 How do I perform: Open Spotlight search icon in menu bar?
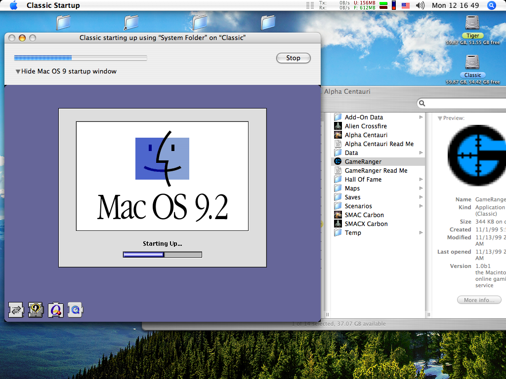tap(491, 5)
